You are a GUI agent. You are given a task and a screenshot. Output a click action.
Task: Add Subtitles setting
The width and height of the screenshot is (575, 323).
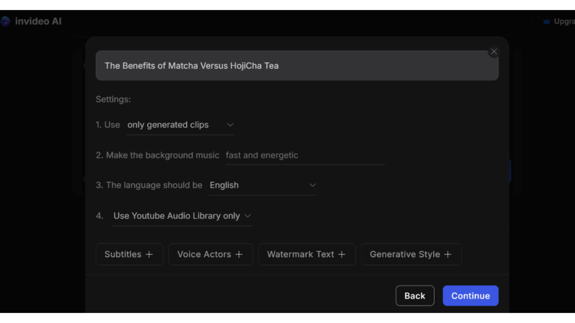(130, 254)
